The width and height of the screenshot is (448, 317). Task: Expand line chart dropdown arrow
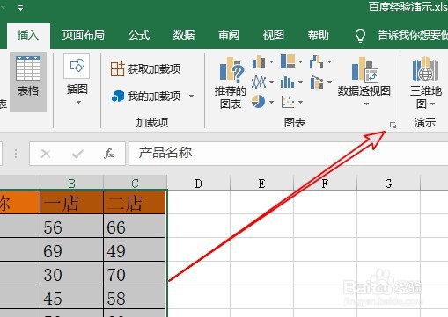pos(271,82)
